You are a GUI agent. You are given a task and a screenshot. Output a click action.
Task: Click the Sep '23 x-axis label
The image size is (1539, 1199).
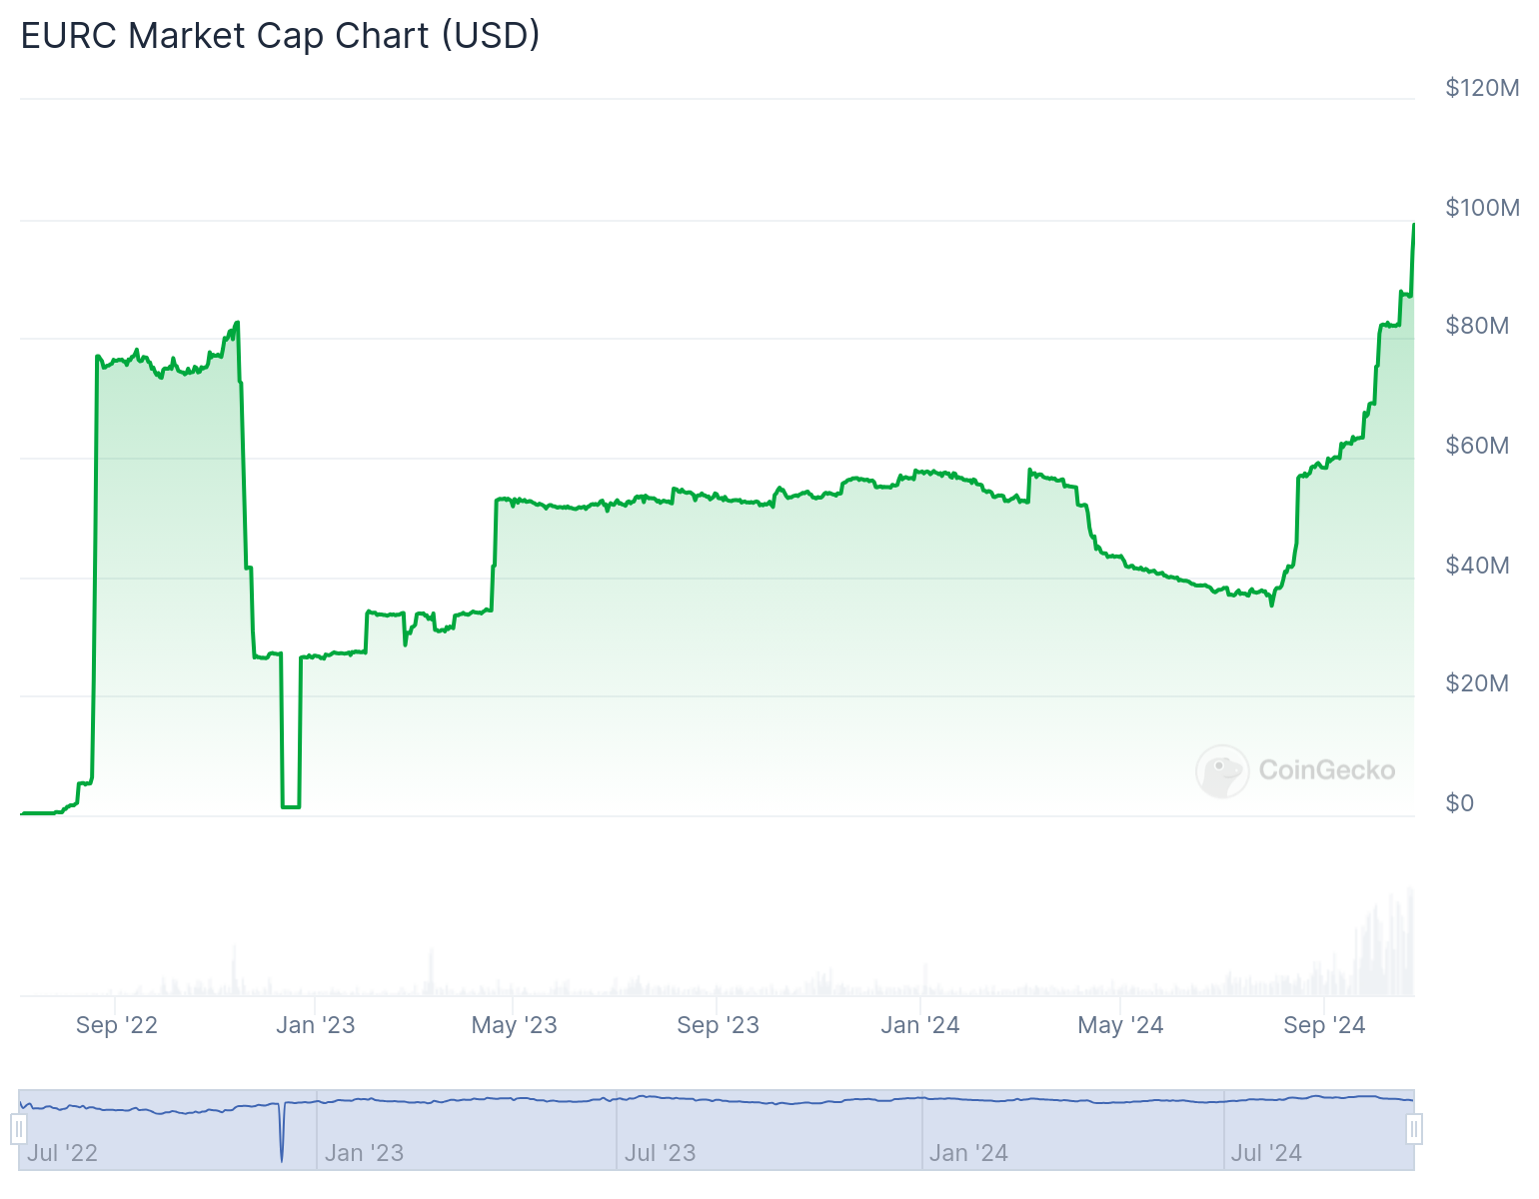718,1025
